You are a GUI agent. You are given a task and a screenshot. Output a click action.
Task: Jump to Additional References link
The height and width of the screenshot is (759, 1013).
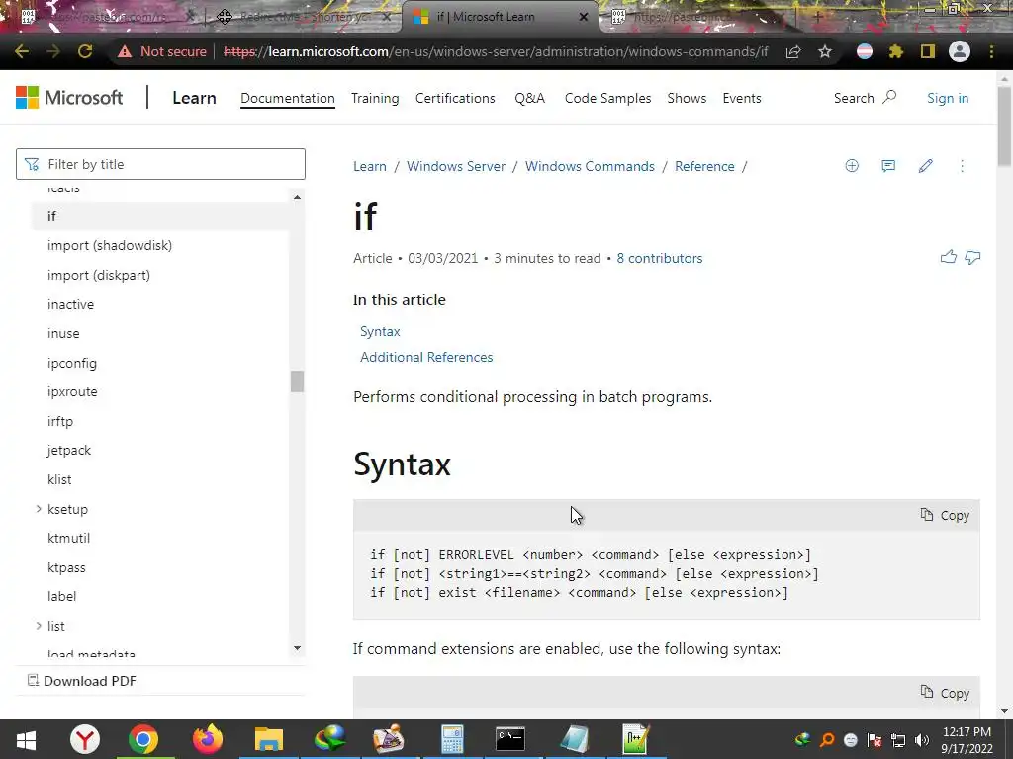point(426,357)
